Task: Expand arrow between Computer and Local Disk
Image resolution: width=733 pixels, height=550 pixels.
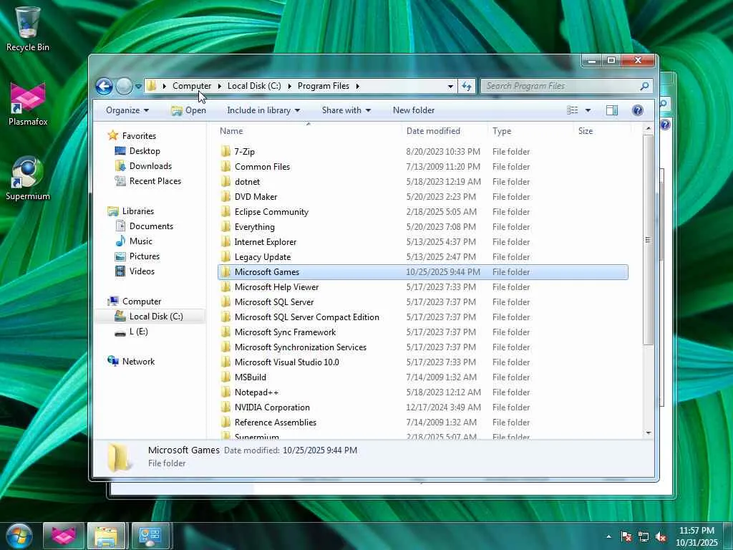Action: tap(219, 86)
